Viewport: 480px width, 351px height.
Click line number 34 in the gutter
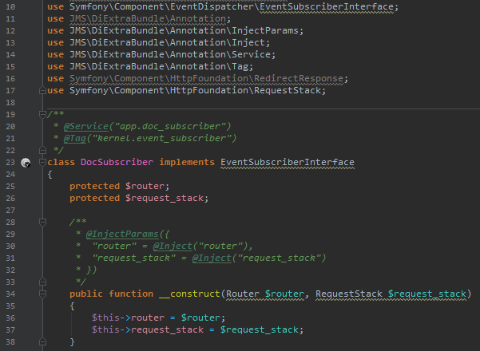click(10, 294)
